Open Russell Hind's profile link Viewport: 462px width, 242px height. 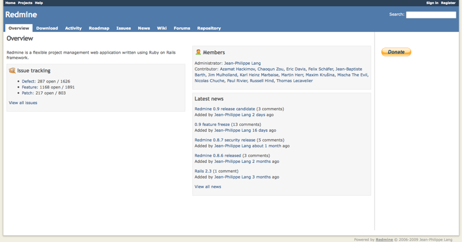[261, 81]
